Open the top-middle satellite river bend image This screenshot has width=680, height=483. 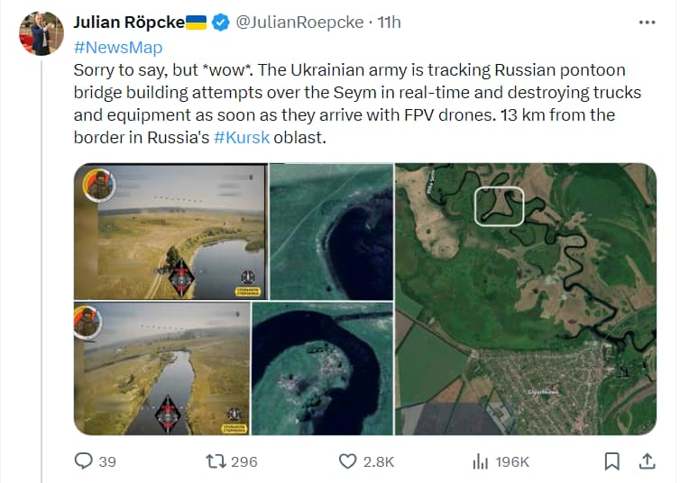[331, 232]
